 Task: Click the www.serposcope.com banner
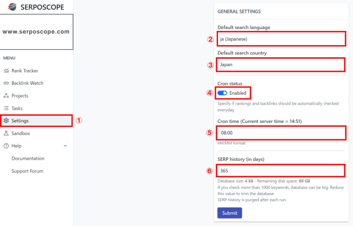[36, 32]
